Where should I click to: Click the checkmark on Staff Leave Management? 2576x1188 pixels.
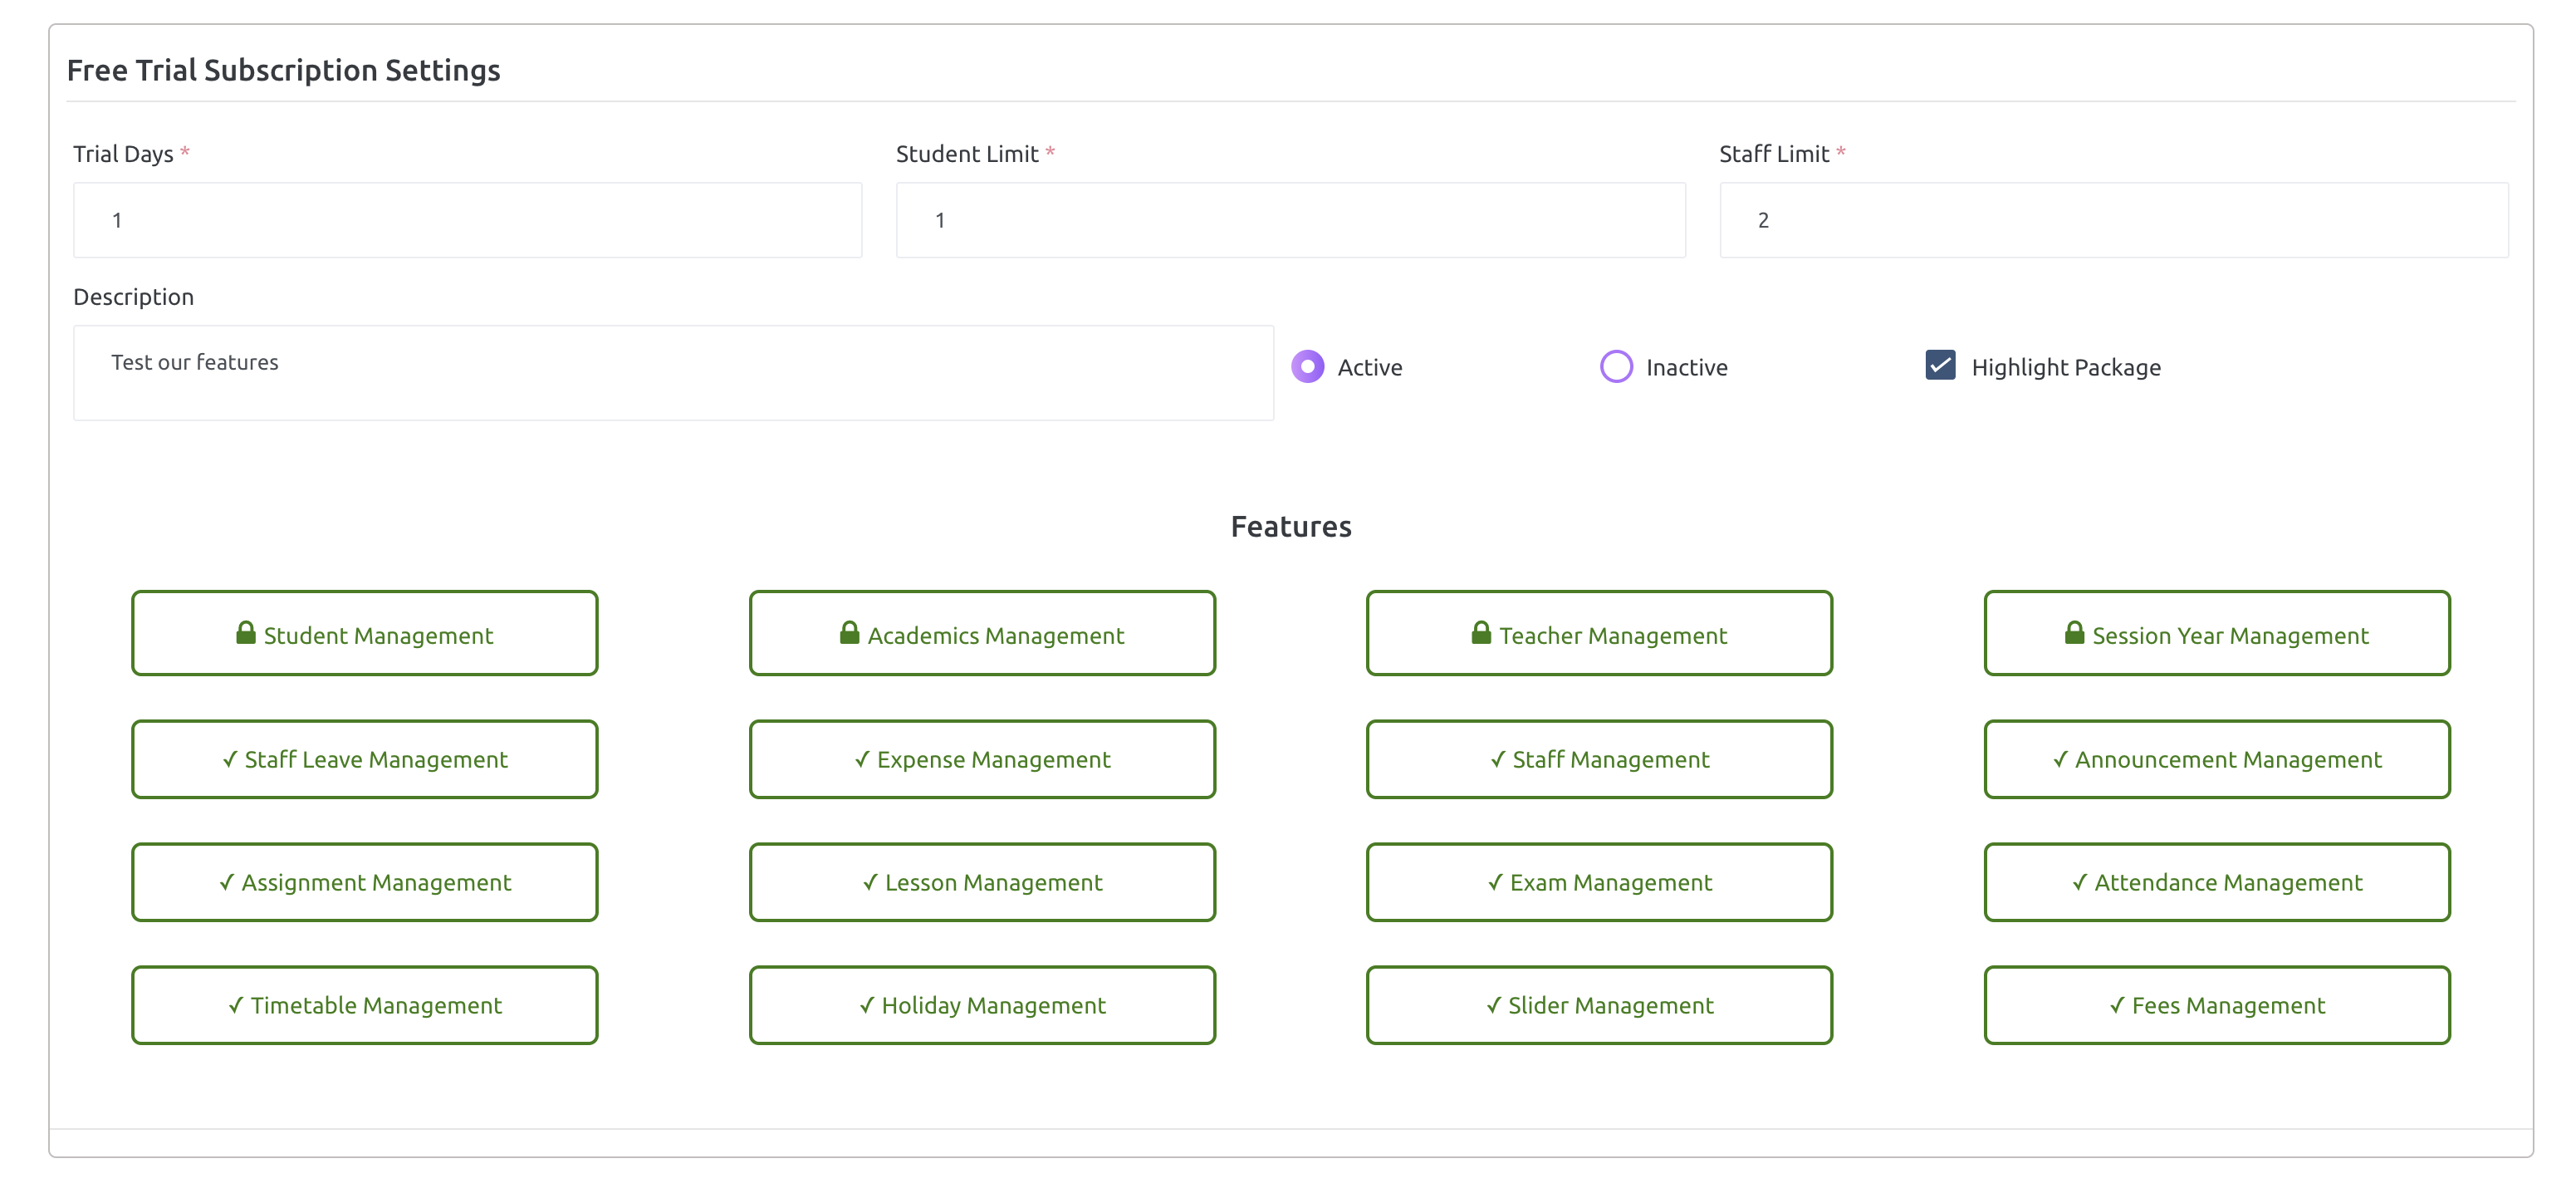click(x=231, y=759)
